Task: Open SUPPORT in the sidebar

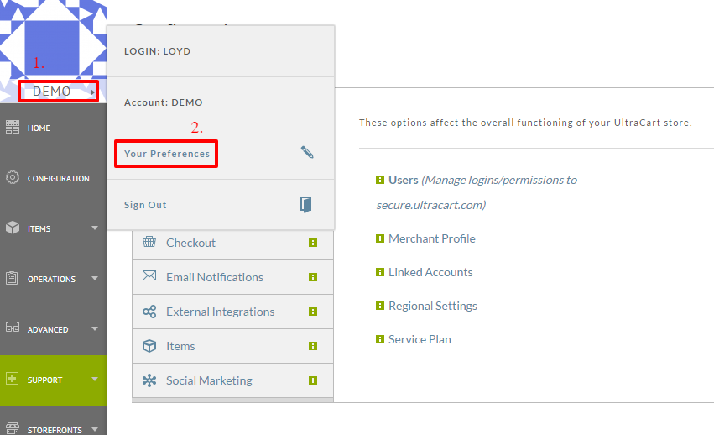Action: [x=44, y=380]
